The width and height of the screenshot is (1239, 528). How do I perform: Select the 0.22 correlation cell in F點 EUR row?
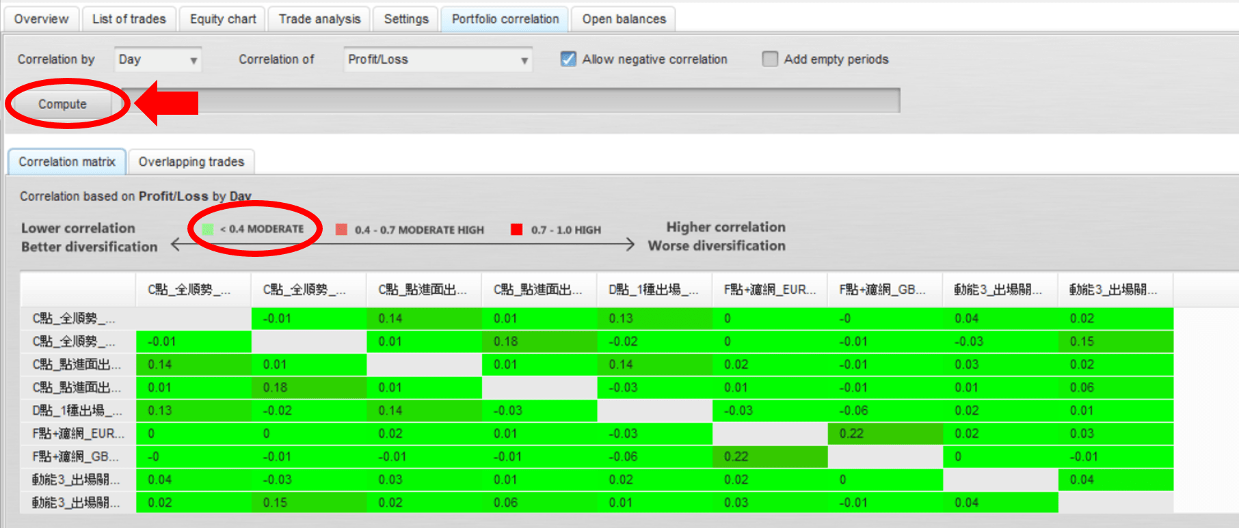click(x=885, y=434)
